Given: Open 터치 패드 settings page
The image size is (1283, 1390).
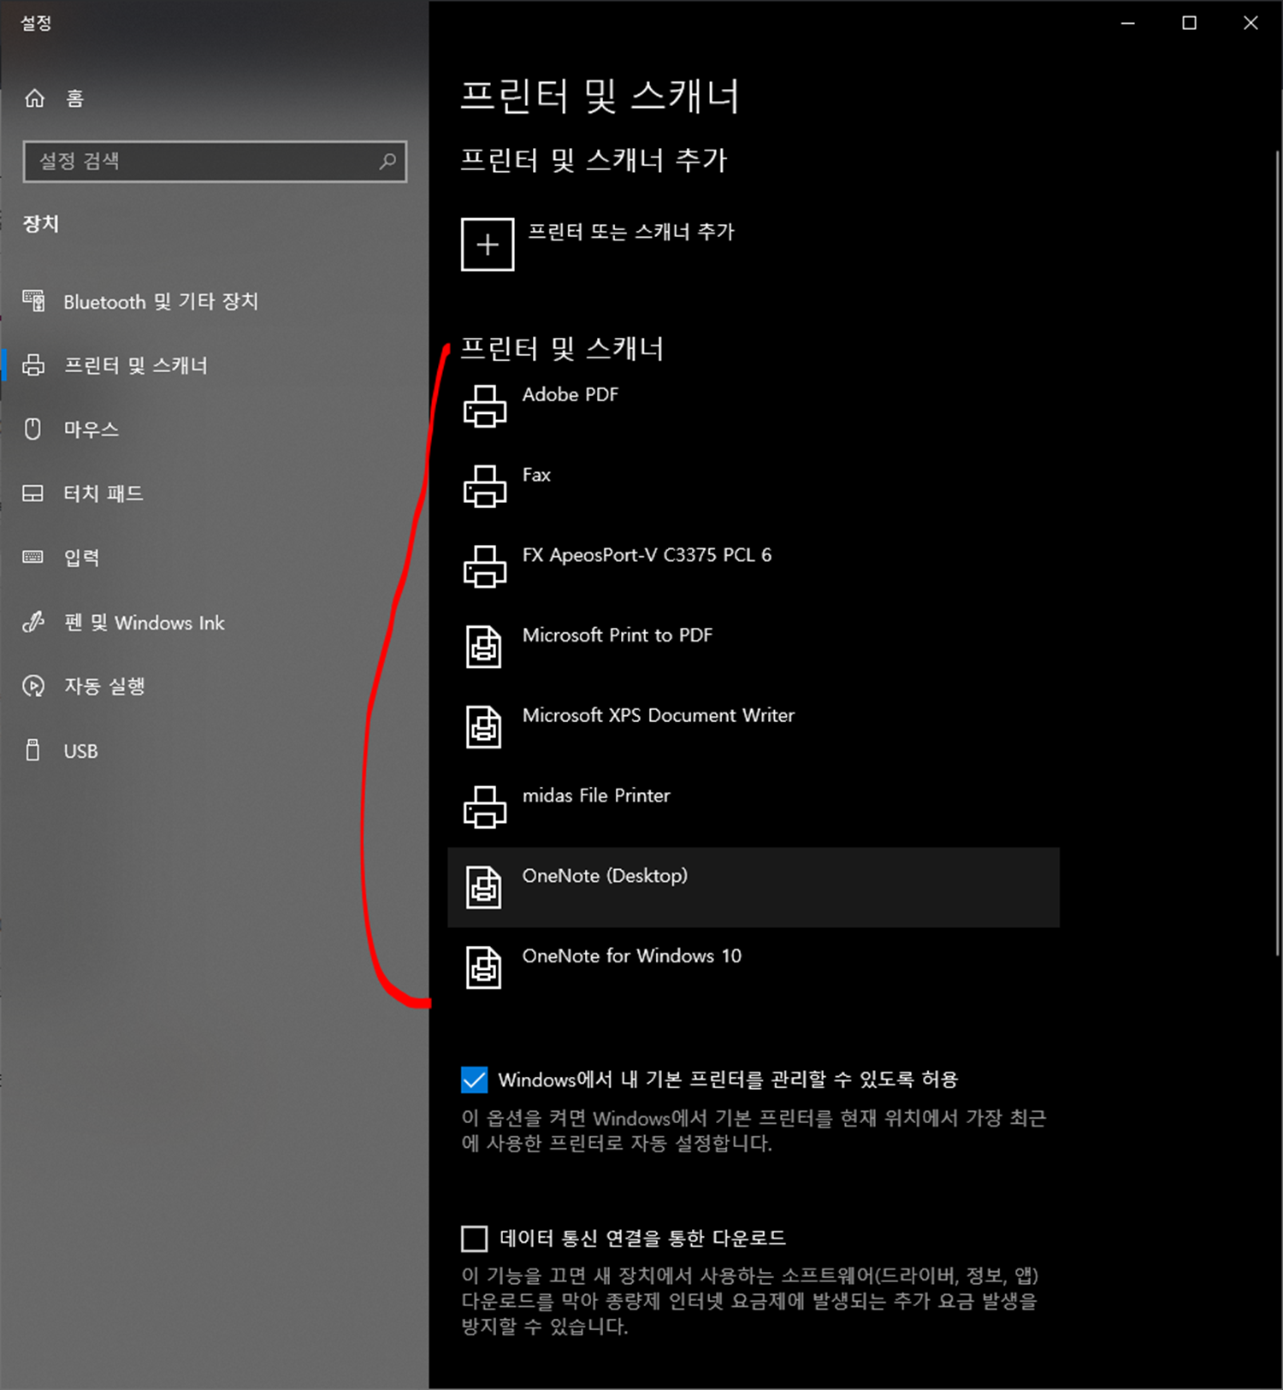Looking at the screenshot, I should pos(103,494).
